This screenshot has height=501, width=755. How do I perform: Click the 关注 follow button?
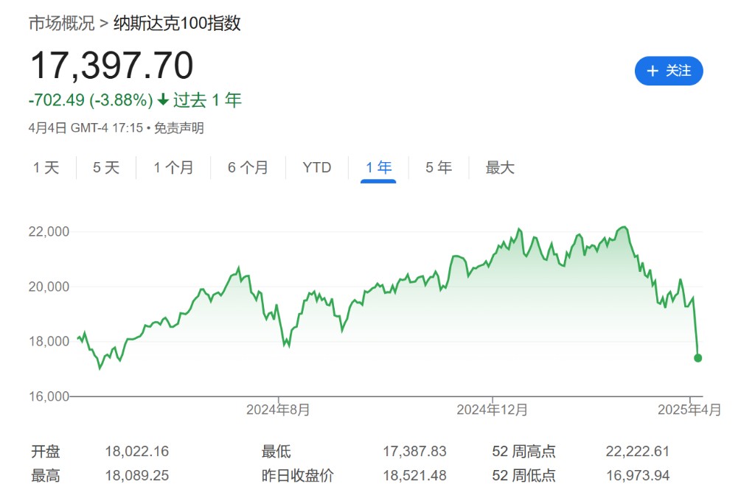pyautogui.click(x=668, y=71)
